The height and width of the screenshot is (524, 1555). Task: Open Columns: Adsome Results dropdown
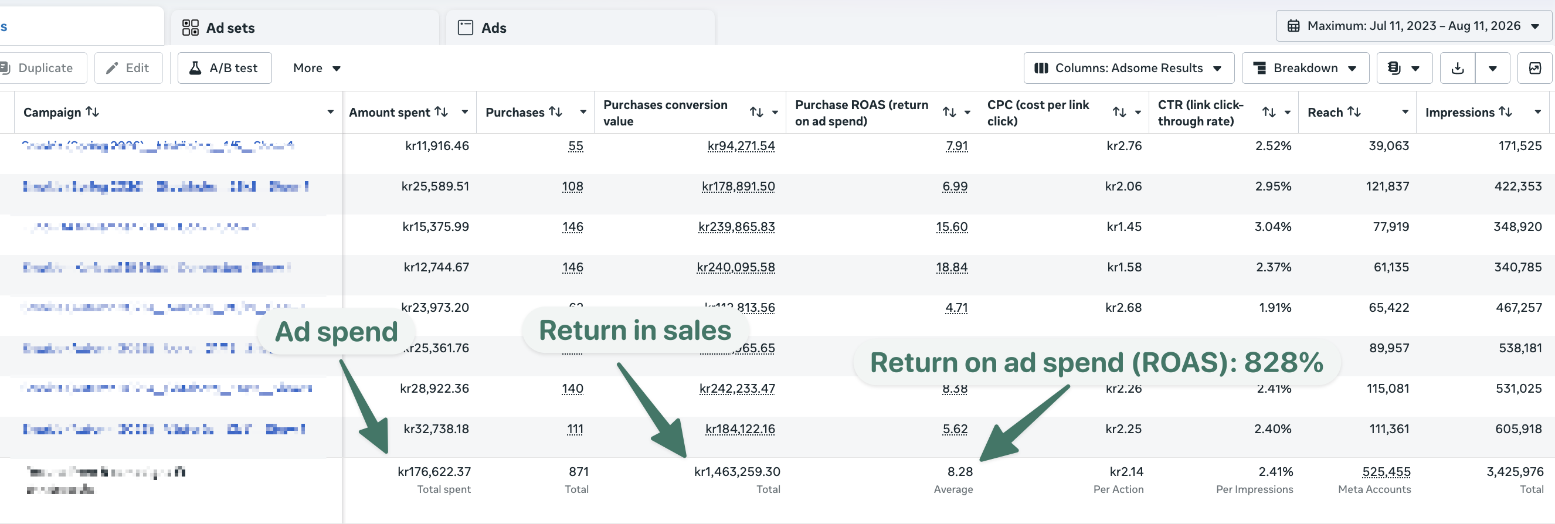pos(1128,68)
